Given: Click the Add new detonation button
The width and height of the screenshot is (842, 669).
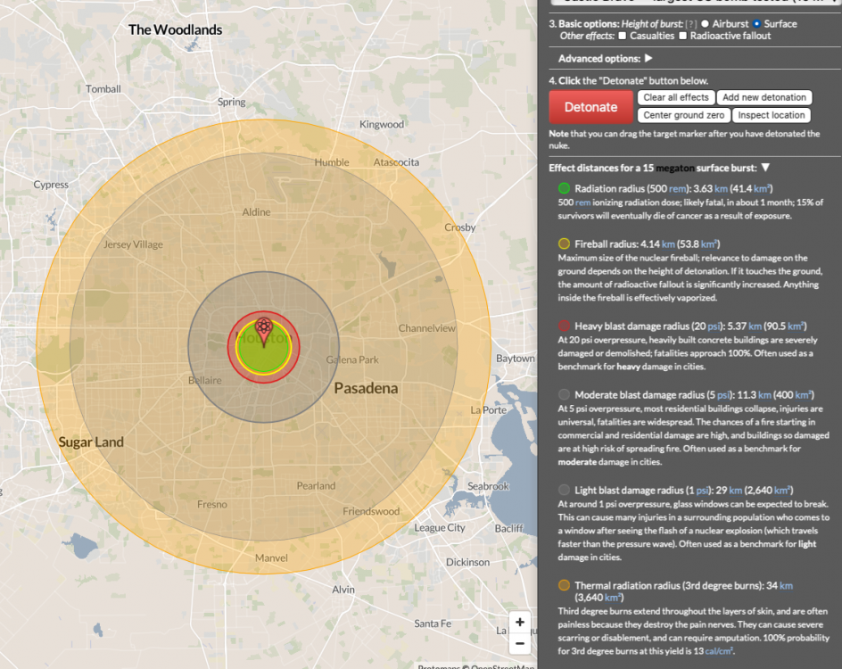Looking at the screenshot, I should click(764, 97).
